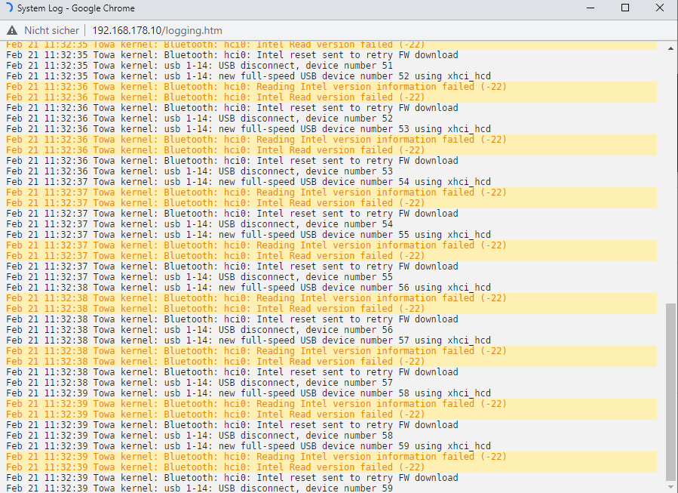Viewport: 678px width, 493px height.
Task: Click the loading spinner icon in title bar
Action: (x=8, y=8)
